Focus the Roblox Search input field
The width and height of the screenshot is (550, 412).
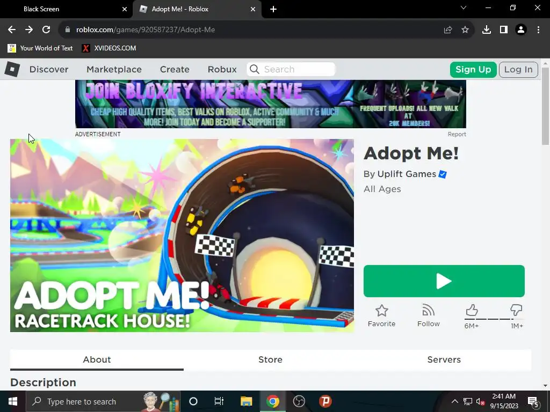coord(298,69)
